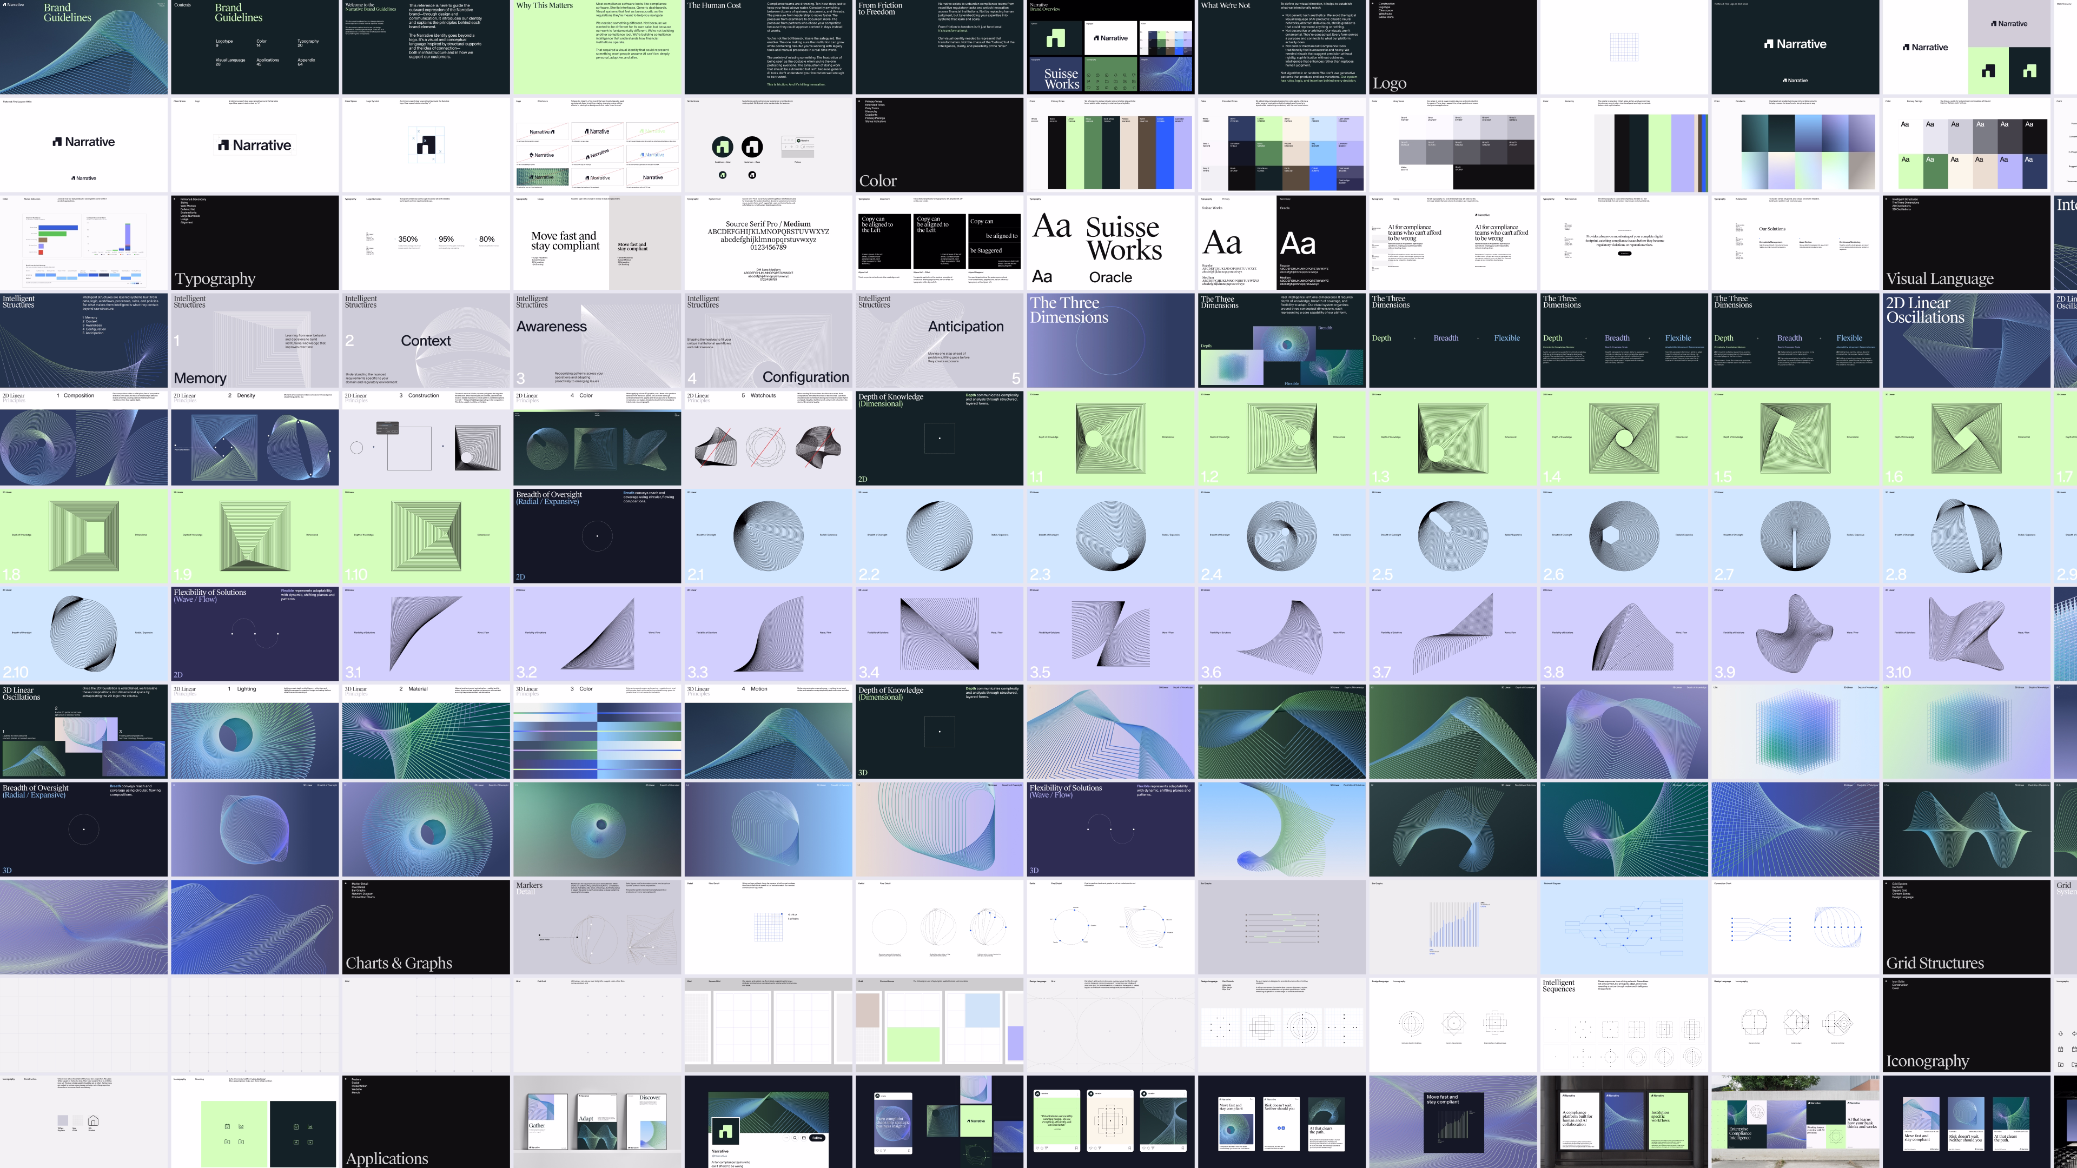This screenshot has width=2077, height=1168.
Task: Open the Typography section title slide
Action: [x=255, y=243]
